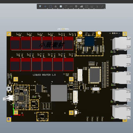Image resolution: width=133 pixels, height=133 pixels.
Task: Click the Boot Select jumper box
Action: (x=46, y=106)
